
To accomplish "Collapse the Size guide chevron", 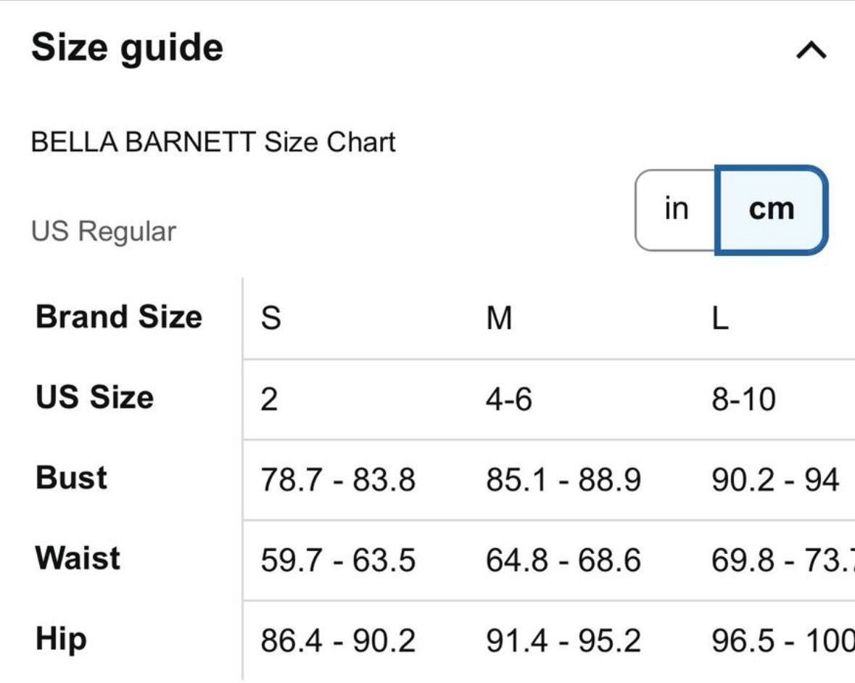I will click(811, 51).
